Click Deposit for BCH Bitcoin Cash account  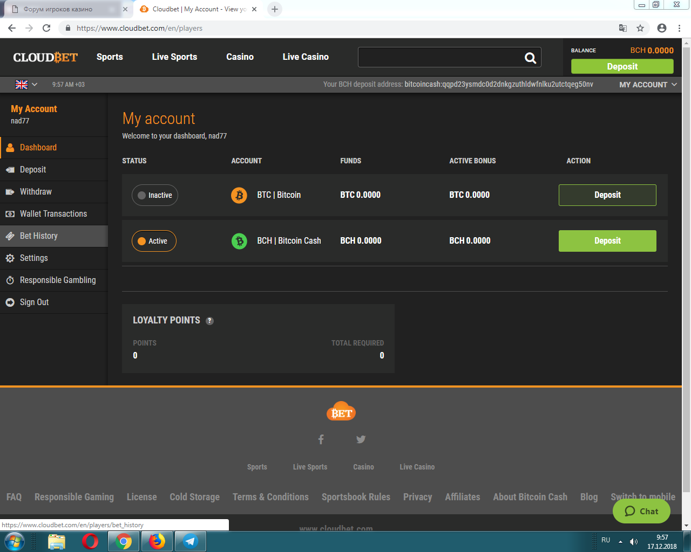[x=607, y=241]
